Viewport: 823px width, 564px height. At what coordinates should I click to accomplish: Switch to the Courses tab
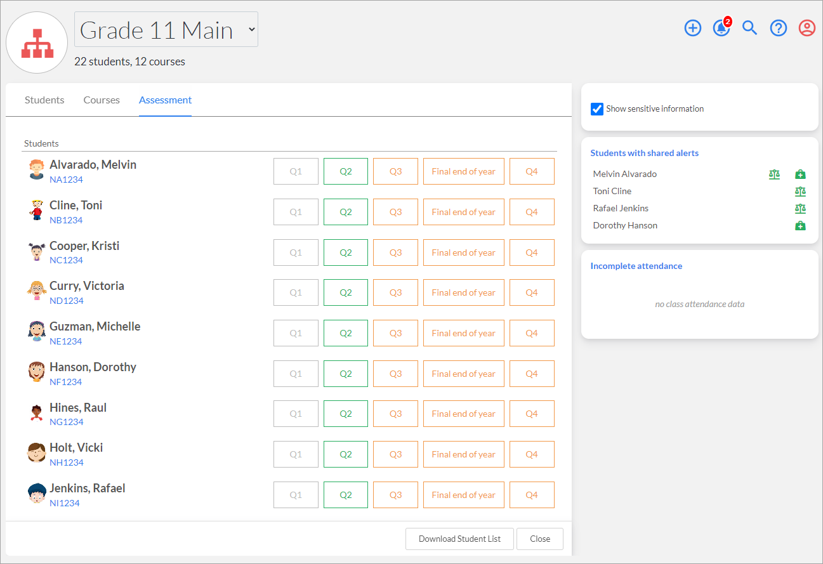pyautogui.click(x=102, y=100)
